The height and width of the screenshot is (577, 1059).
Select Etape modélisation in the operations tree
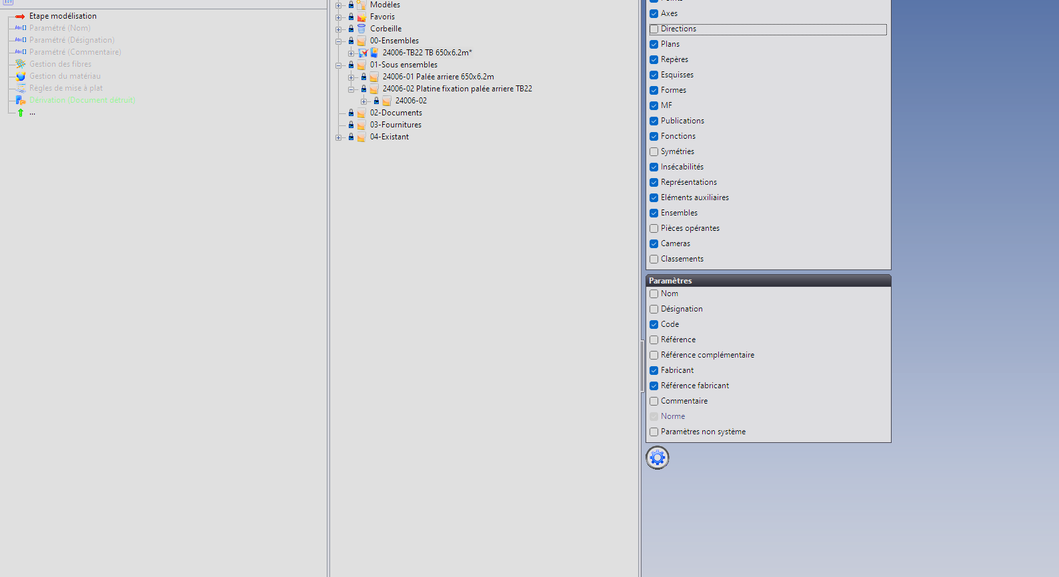click(63, 16)
